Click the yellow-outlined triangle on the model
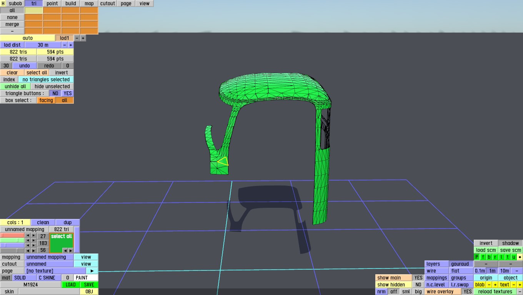This screenshot has height=295, width=523. (x=224, y=162)
